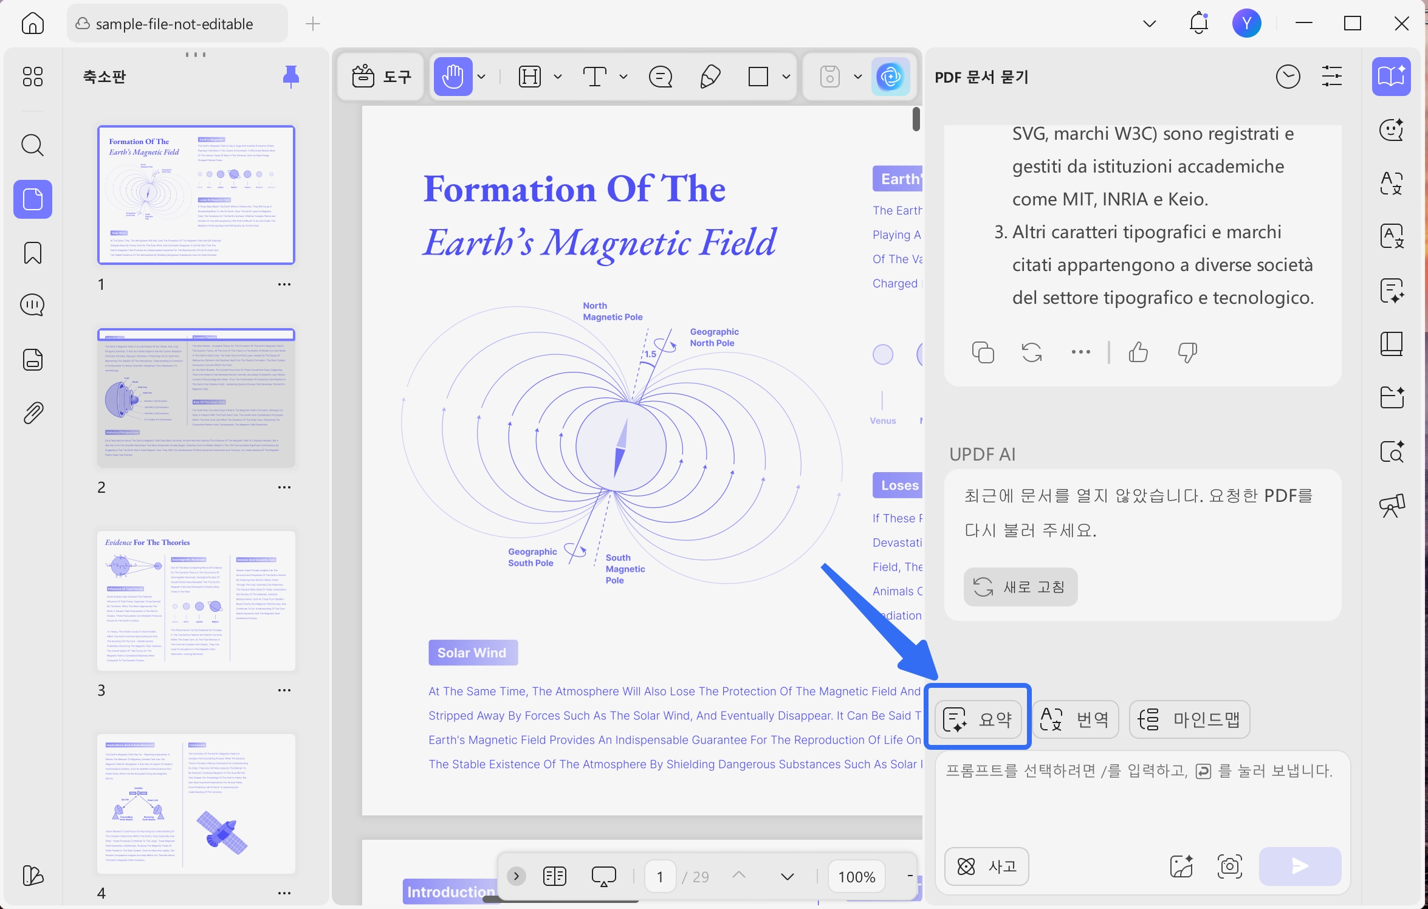
Task: Expand the text tool dropdown arrow
Action: (623, 77)
